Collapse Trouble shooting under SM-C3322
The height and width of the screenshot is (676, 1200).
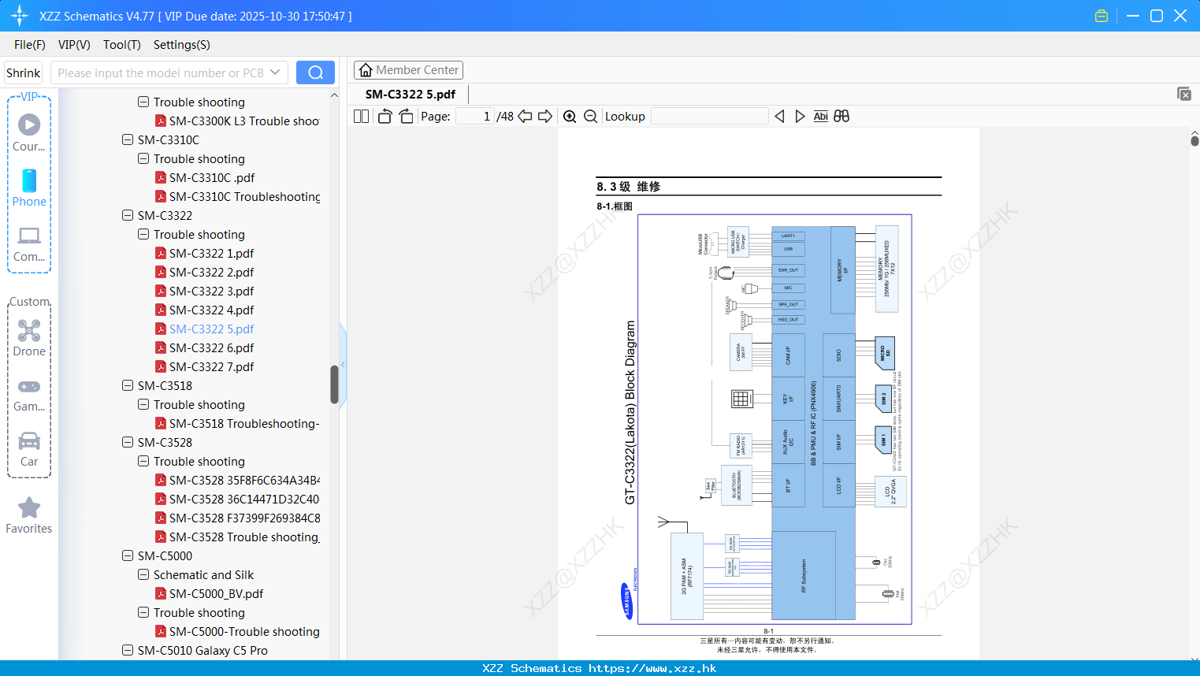pyautogui.click(x=143, y=234)
